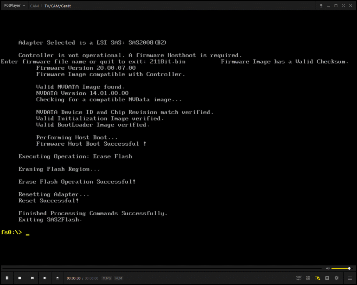Pin window always on top
Screen dimensions: 357x285
321,6
